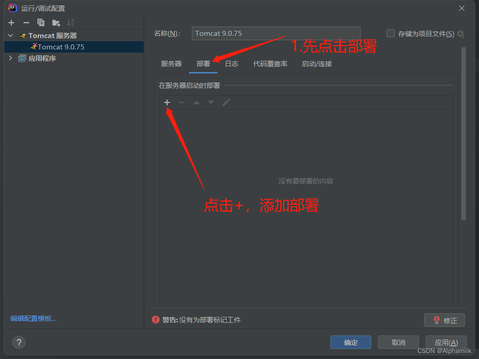Image resolution: width=479 pixels, height=359 pixels.
Task: Click the 应用 button
Action: coord(446,342)
